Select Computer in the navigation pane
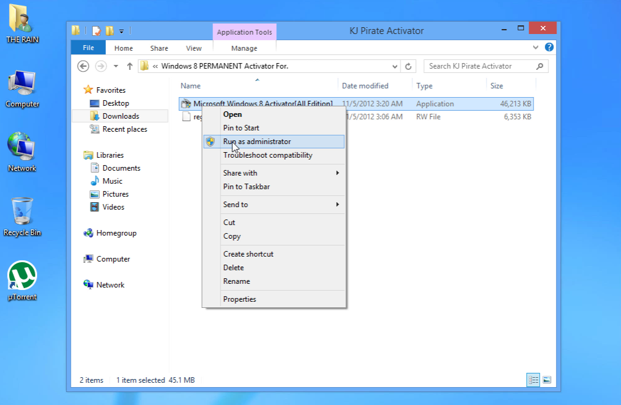This screenshot has height=405, width=621. [113, 259]
